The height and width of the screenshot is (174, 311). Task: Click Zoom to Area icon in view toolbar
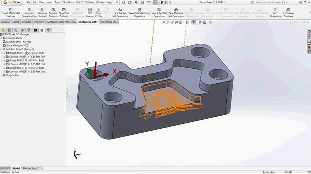168,22
